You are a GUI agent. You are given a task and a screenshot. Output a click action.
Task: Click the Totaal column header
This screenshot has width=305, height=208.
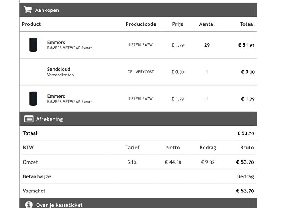coord(247,24)
